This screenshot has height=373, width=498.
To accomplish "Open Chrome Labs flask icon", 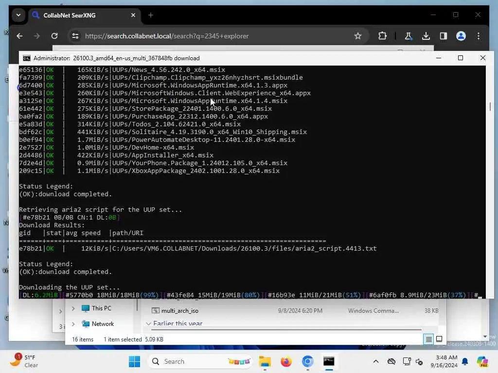I will coord(408,36).
